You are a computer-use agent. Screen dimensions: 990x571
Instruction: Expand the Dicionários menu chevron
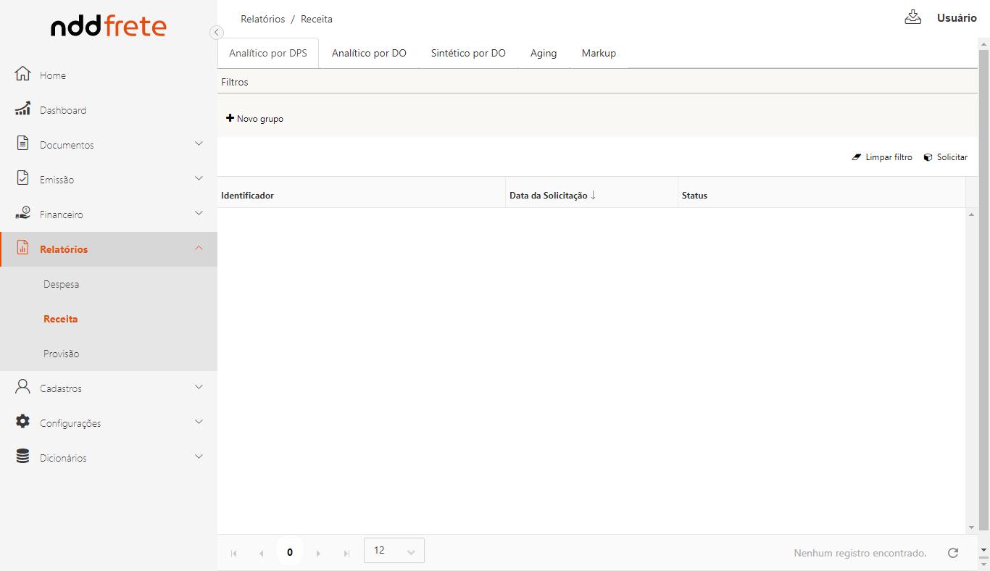(199, 457)
